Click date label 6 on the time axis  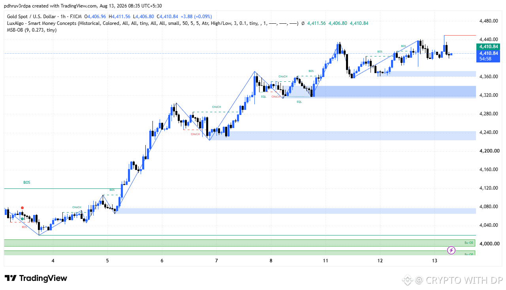pos(162,261)
